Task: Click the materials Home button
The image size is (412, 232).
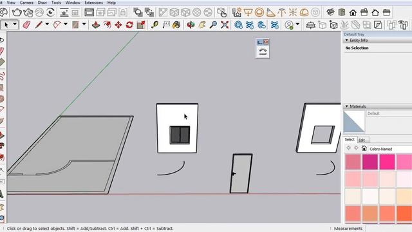Action: (x=364, y=148)
